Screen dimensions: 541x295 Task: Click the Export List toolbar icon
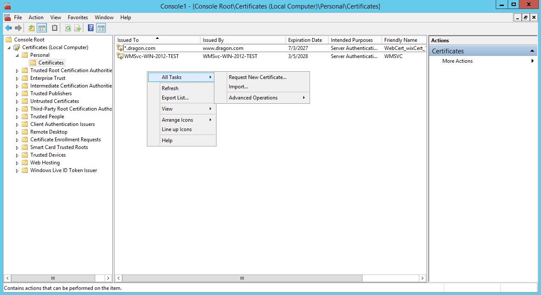(78, 28)
